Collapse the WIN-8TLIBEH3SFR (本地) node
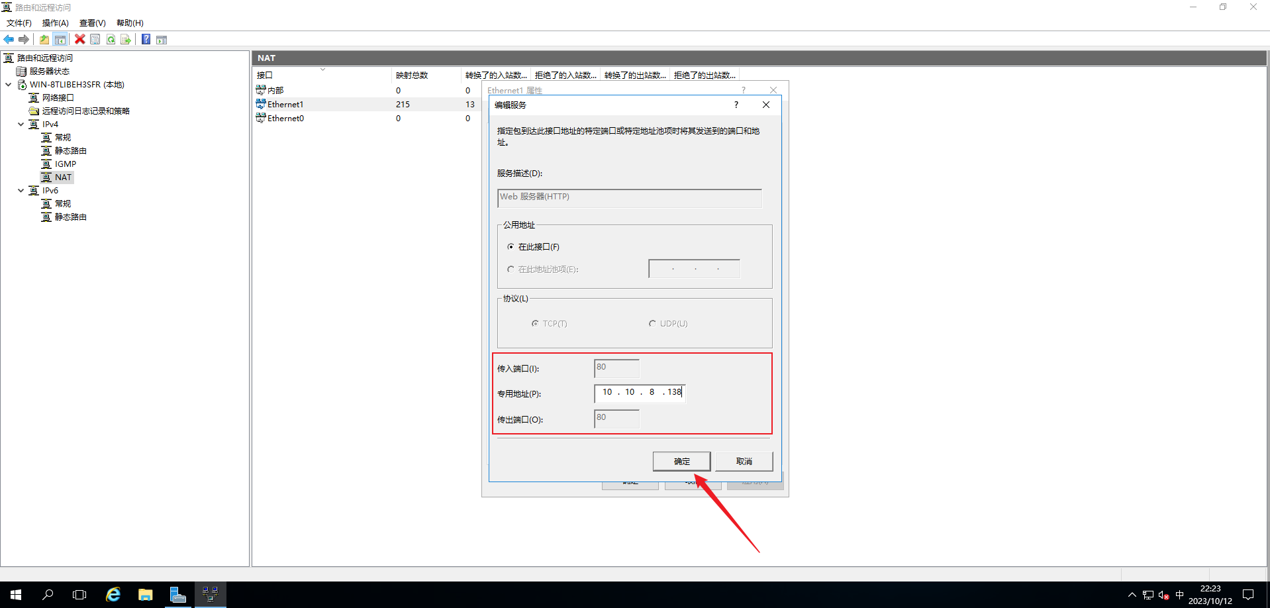Image resolution: width=1270 pixels, height=608 pixels. coord(8,85)
